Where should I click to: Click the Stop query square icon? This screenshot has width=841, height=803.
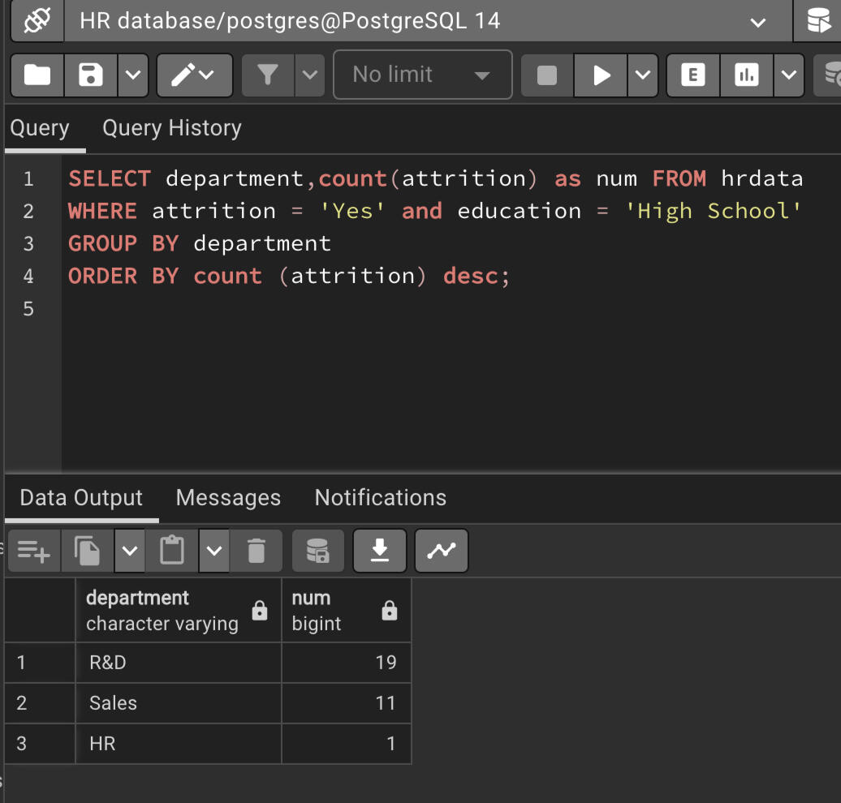click(547, 75)
